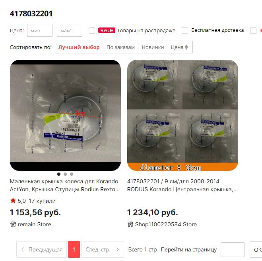Show third image via gallery dot
Image resolution: width=262 pixels, height=261 pixels.
click(x=72, y=174)
